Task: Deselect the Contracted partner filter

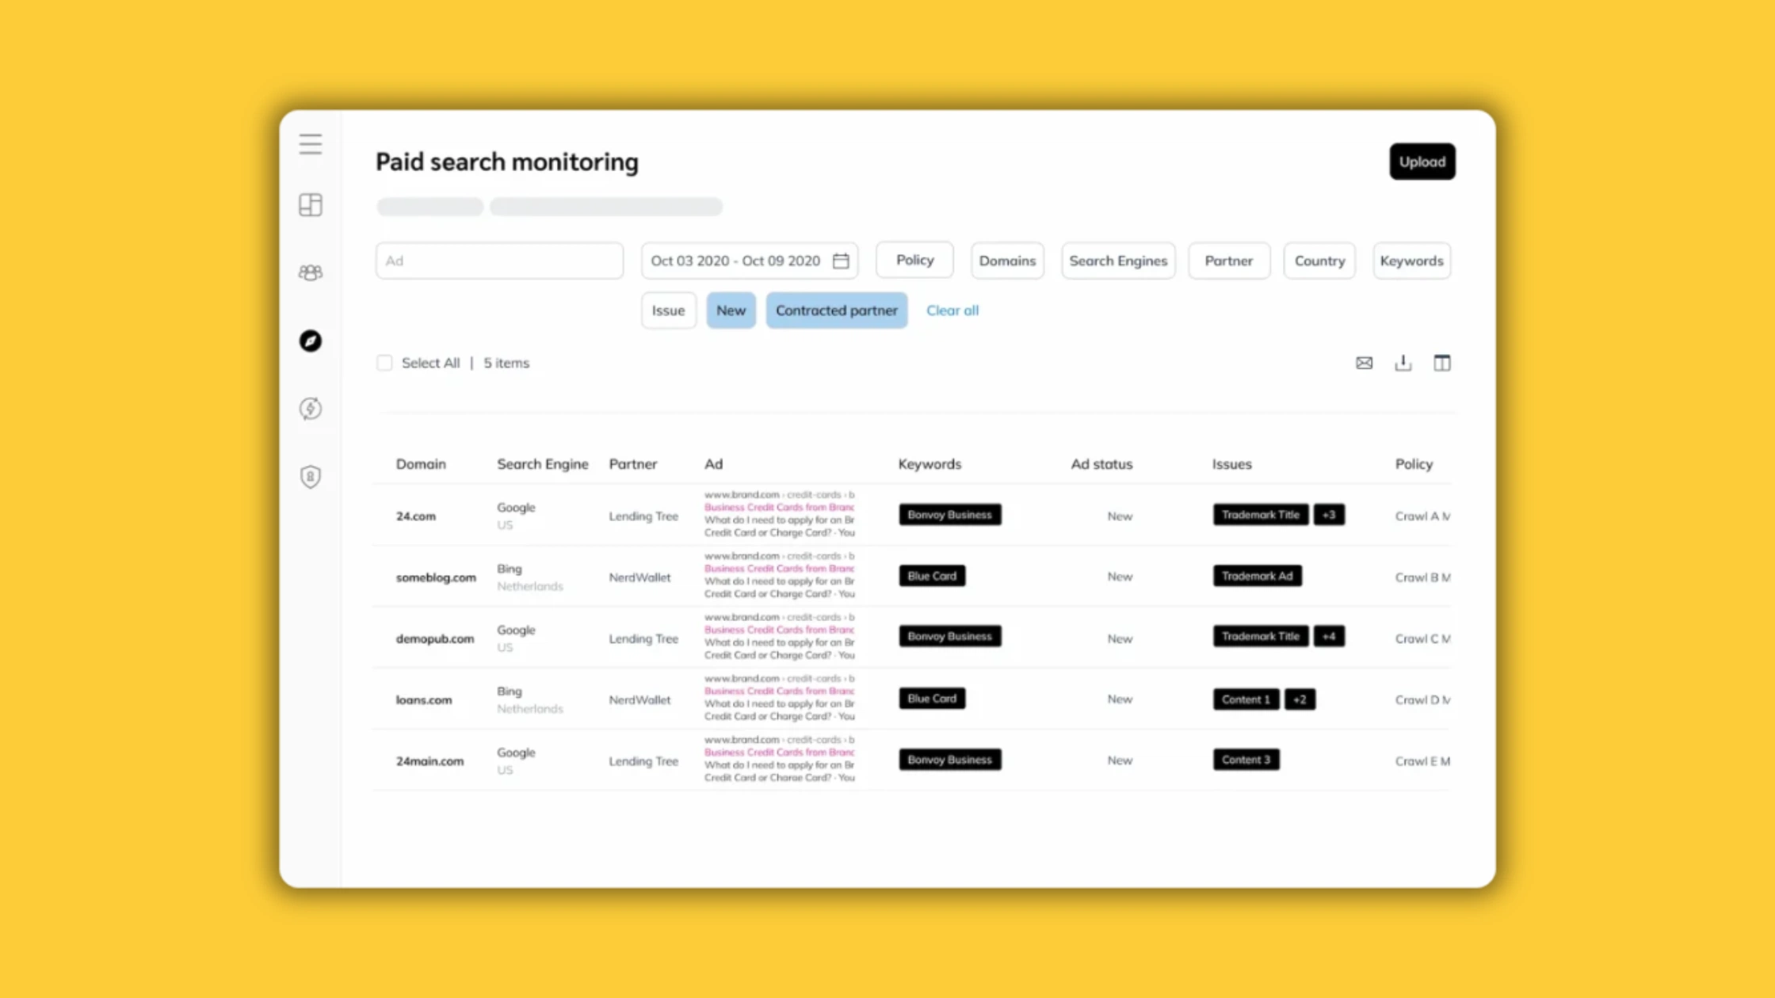Action: [x=837, y=310]
